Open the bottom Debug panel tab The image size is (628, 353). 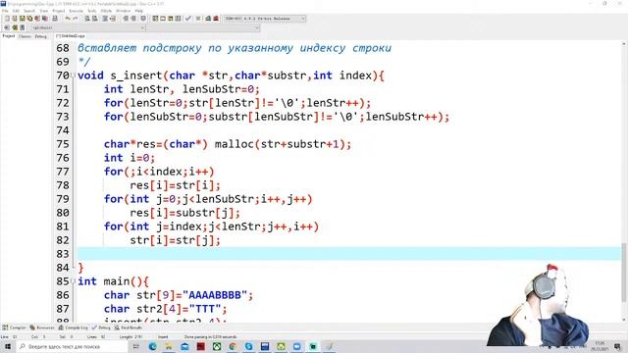pos(101,328)
